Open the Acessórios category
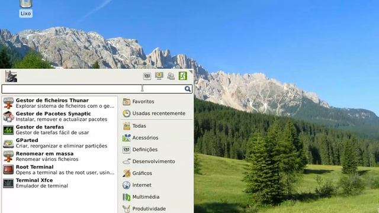Image resolution: width=379 pixels, height=213 pixels. [156, 138]
